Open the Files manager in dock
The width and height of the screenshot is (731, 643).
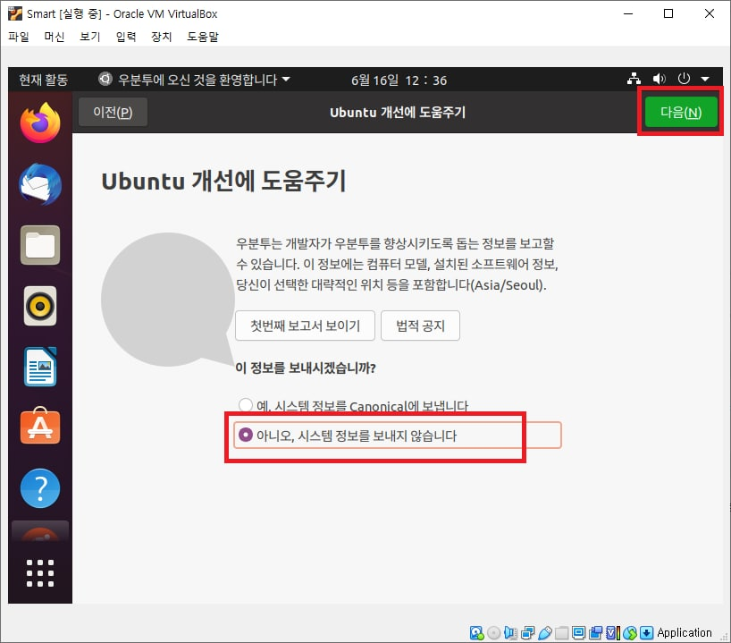click(40, 245)
